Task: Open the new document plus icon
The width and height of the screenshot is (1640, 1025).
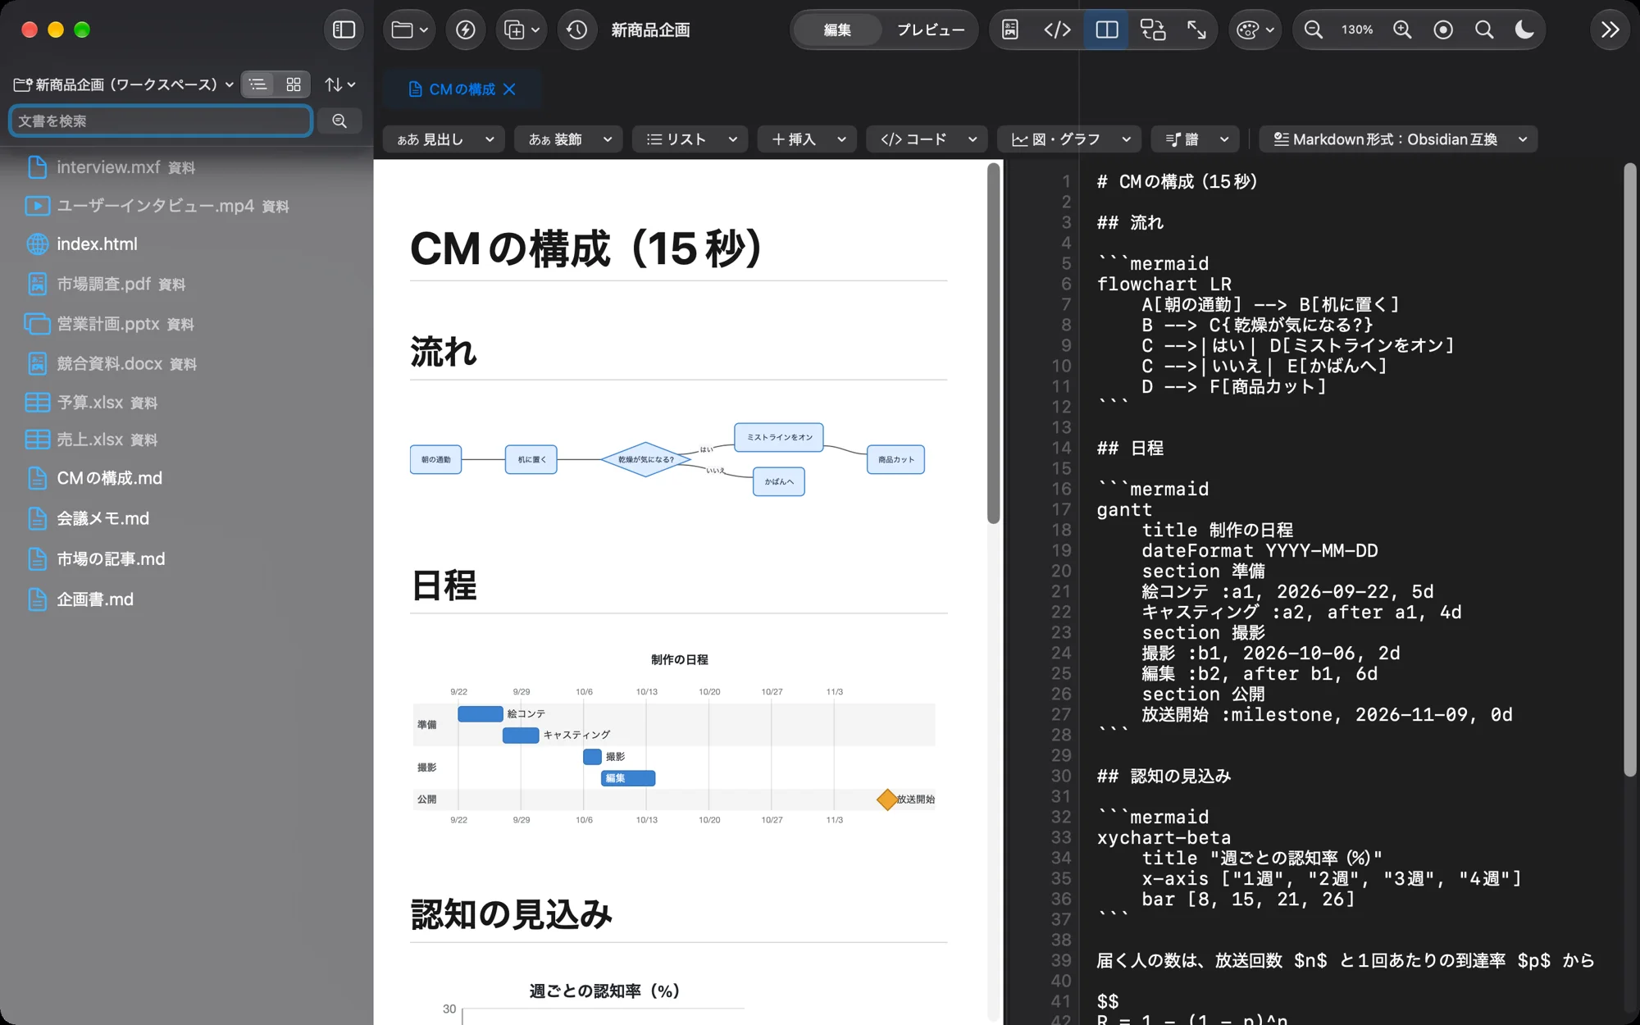Action: 521,30
